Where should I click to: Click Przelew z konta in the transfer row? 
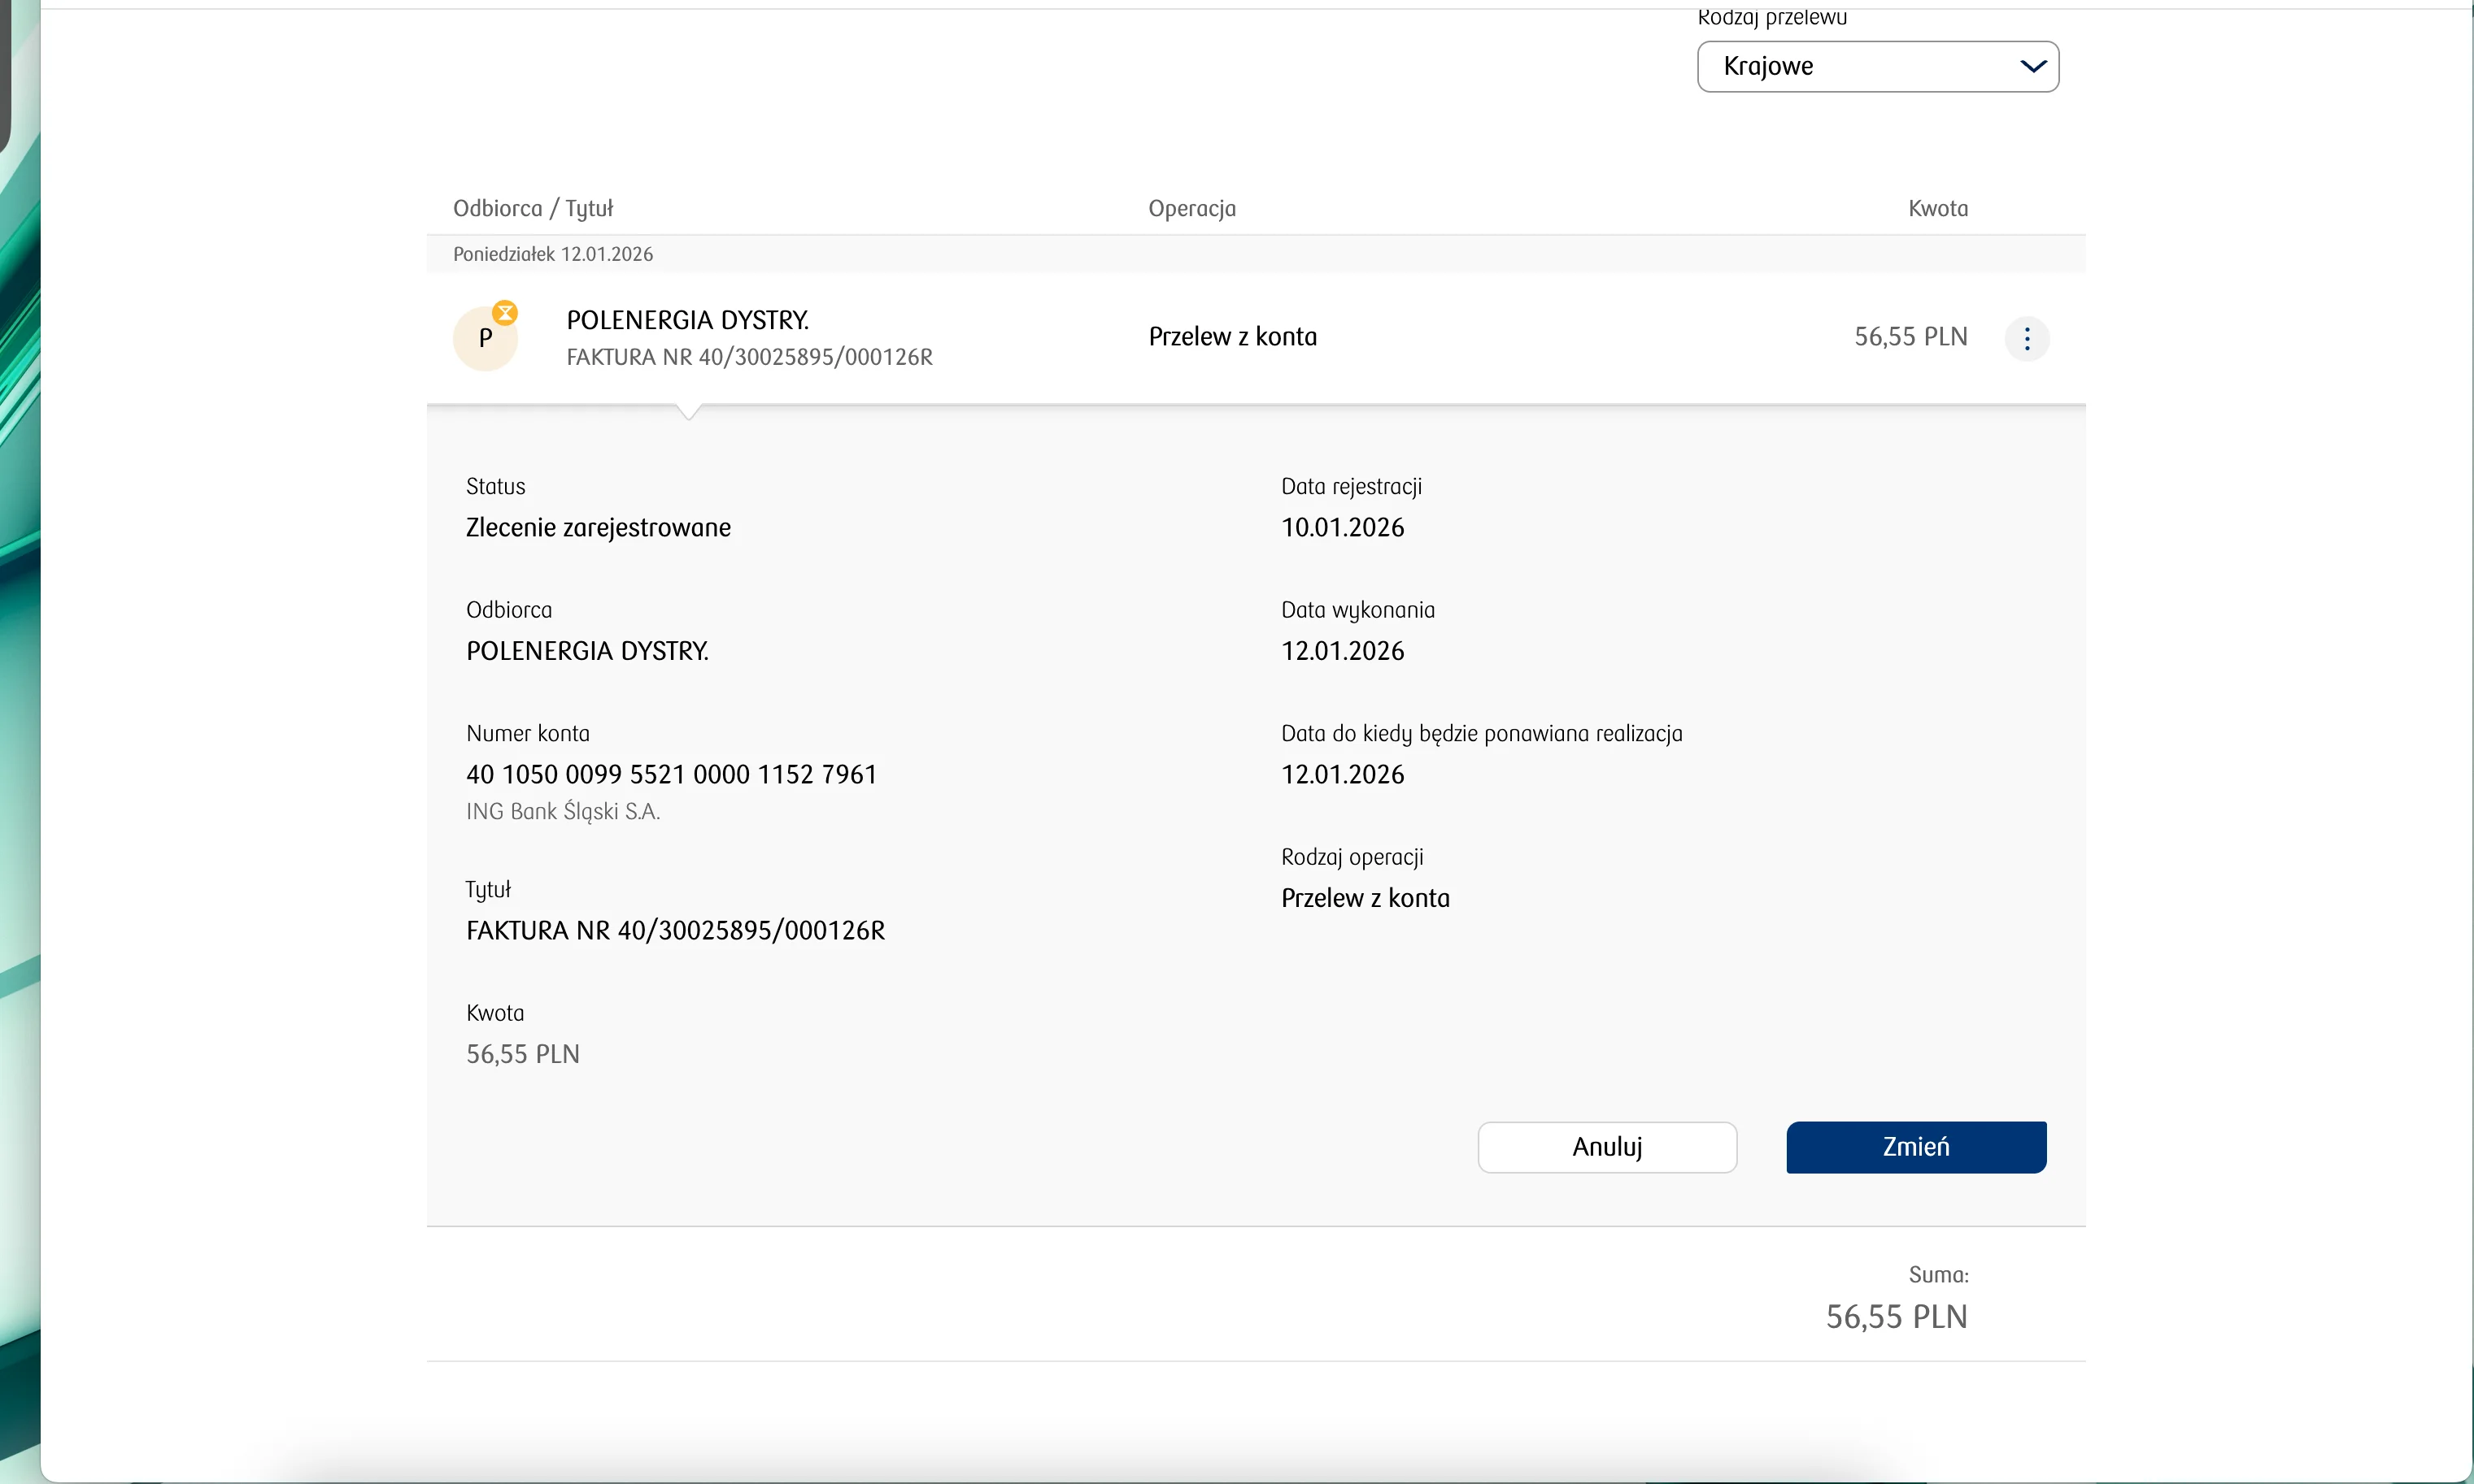click(x=1232, y=336)
